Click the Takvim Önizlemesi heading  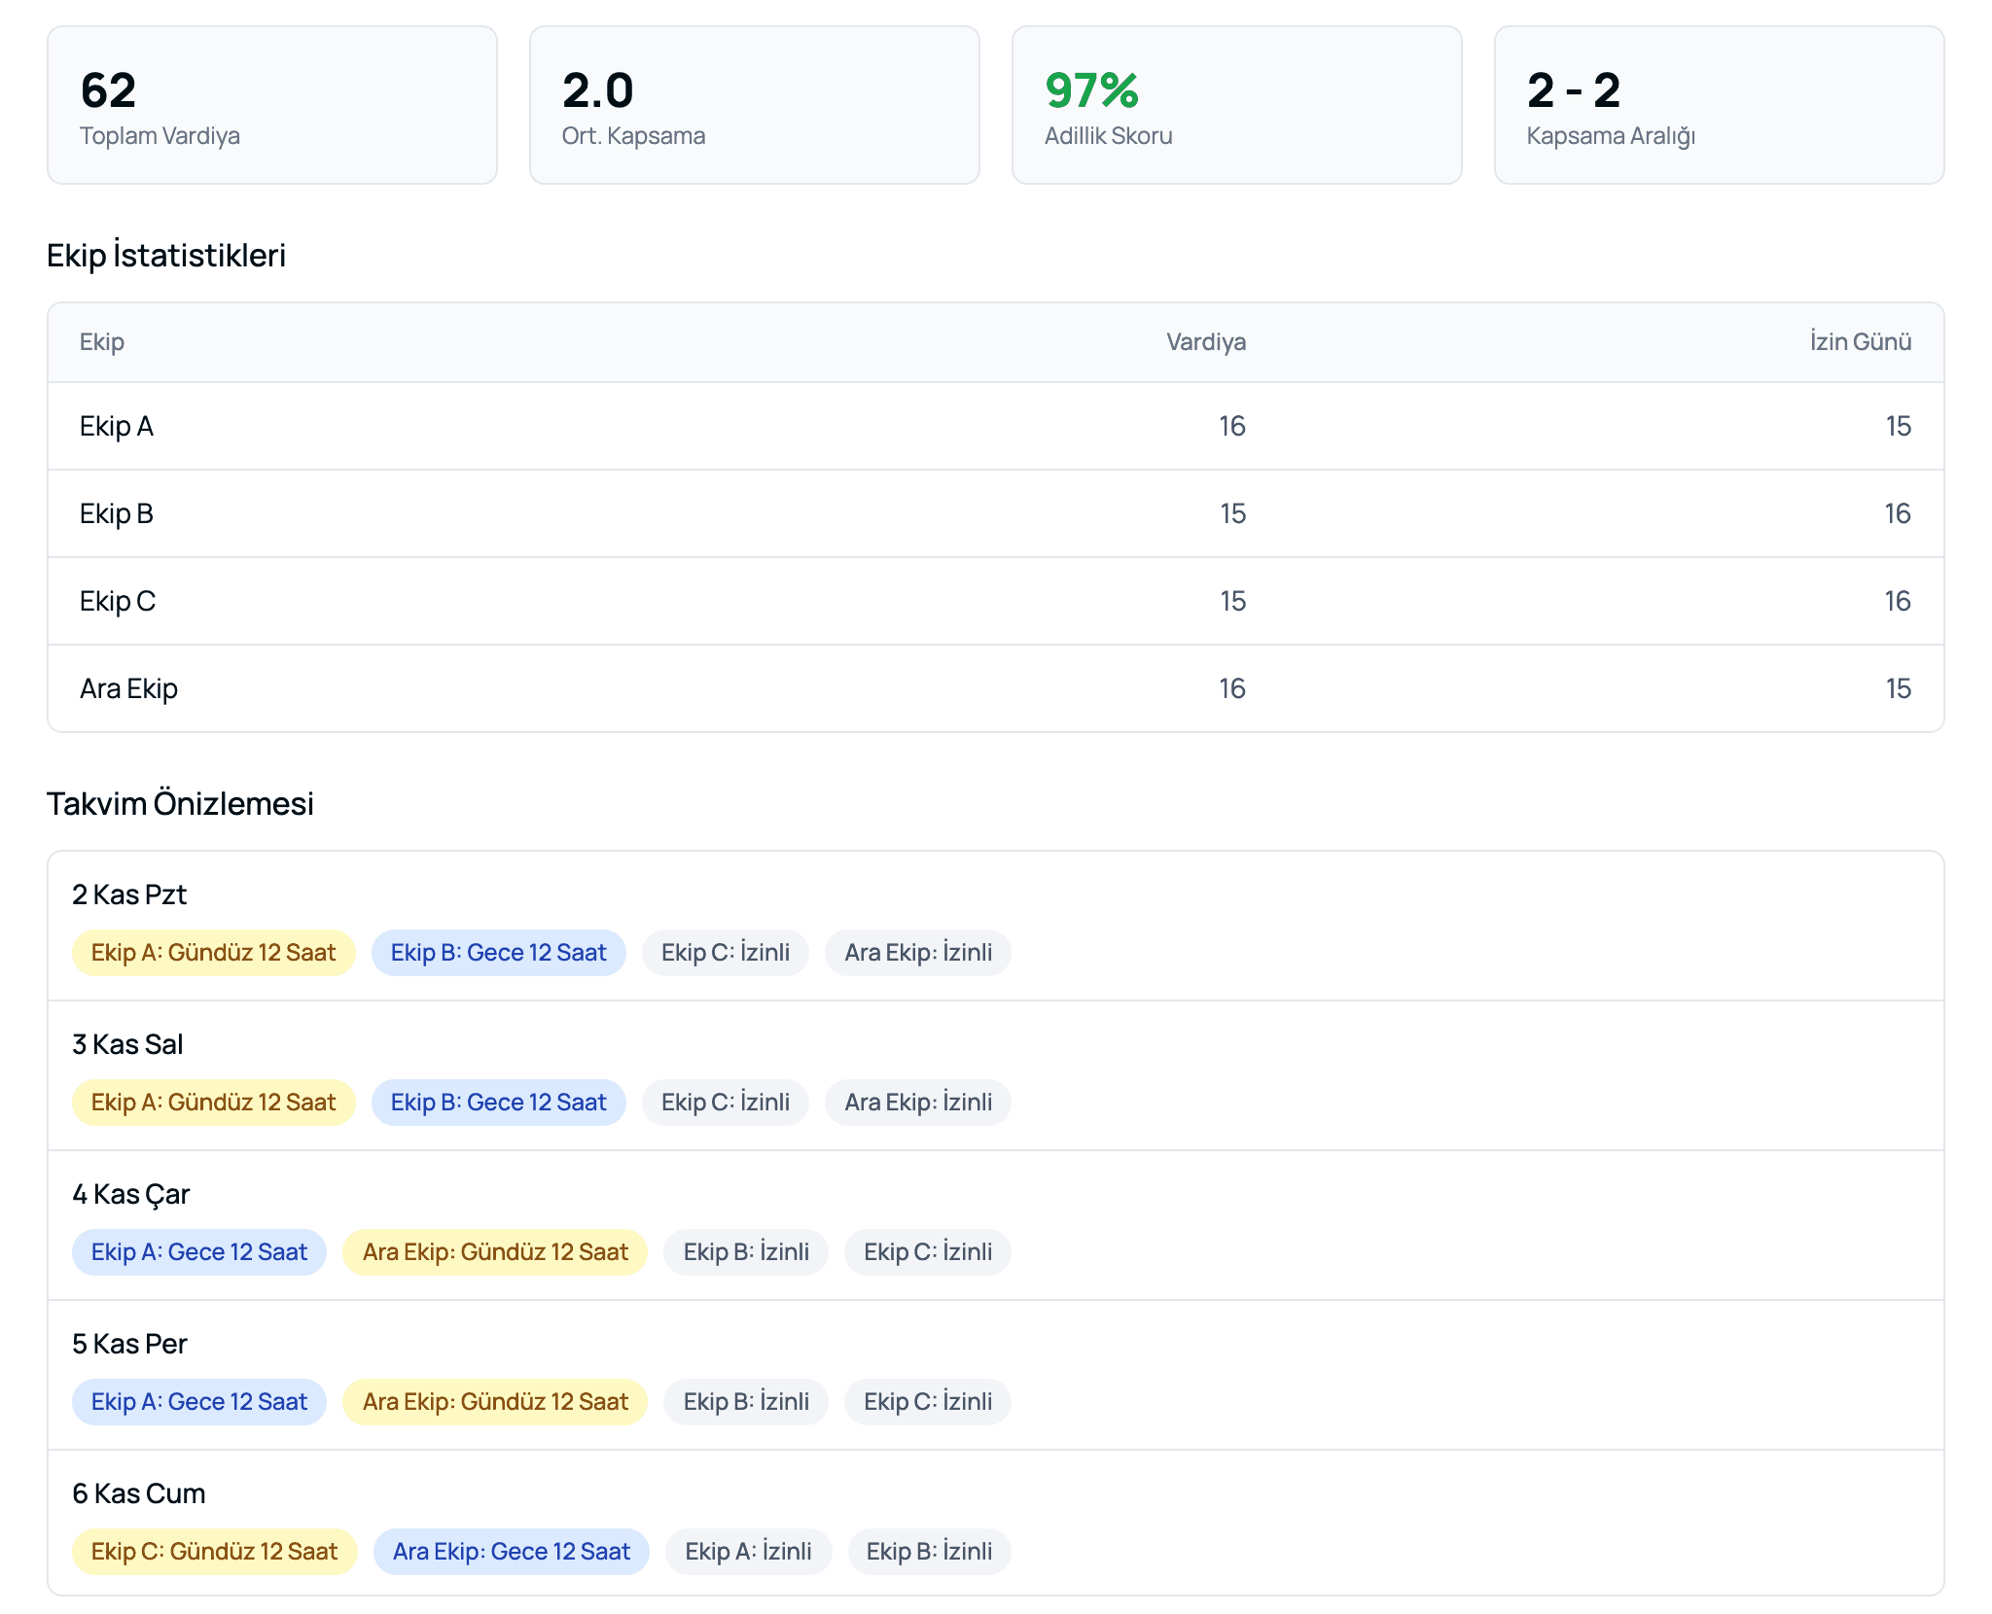pyautogui.click(x=181, y=803)
